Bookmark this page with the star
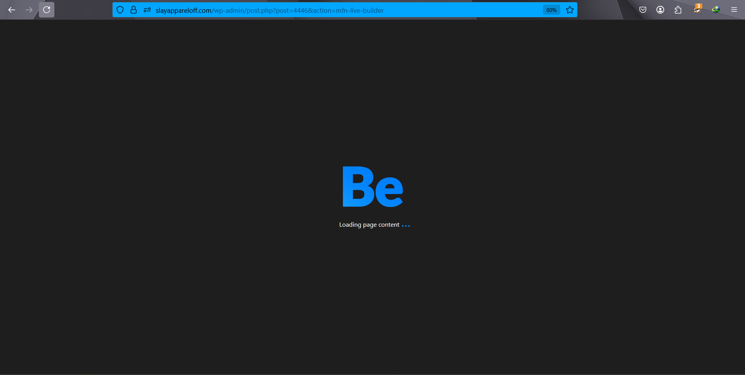 [x=570, y=10]
